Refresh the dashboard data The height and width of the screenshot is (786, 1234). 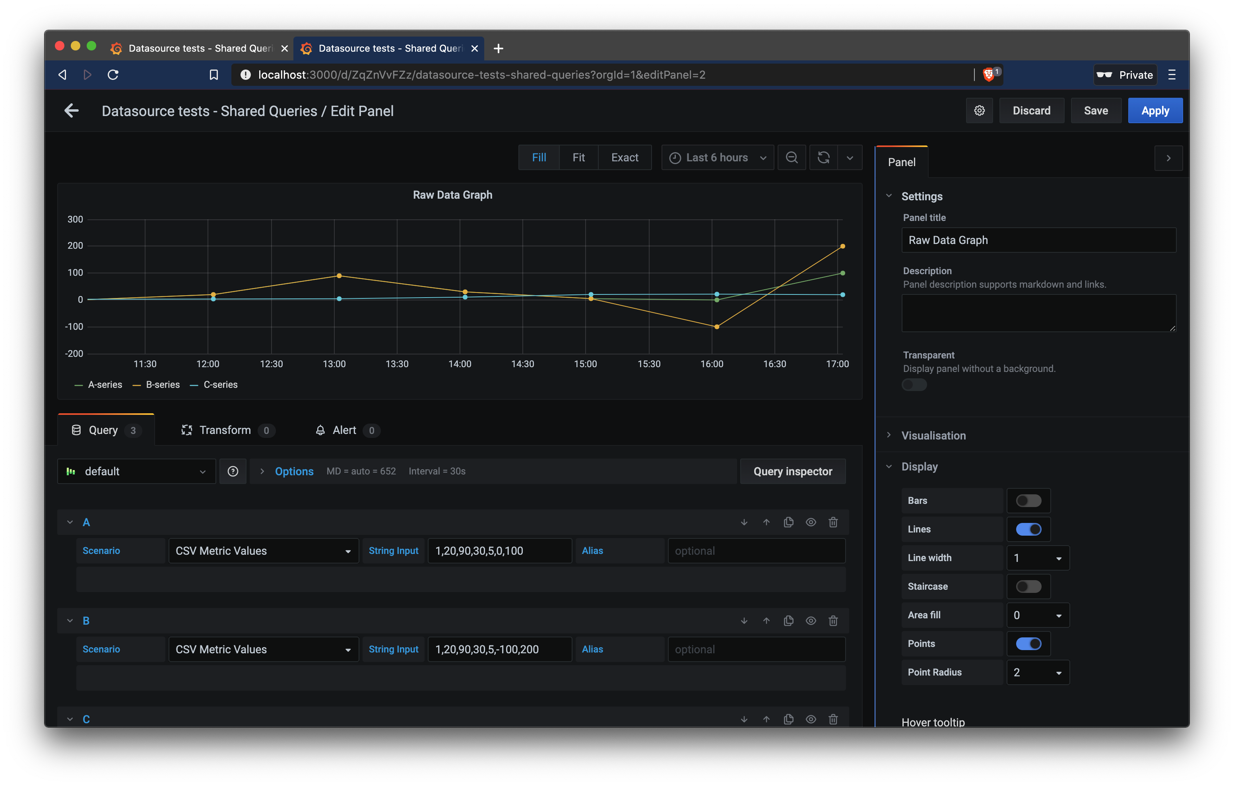pos(823,157)
